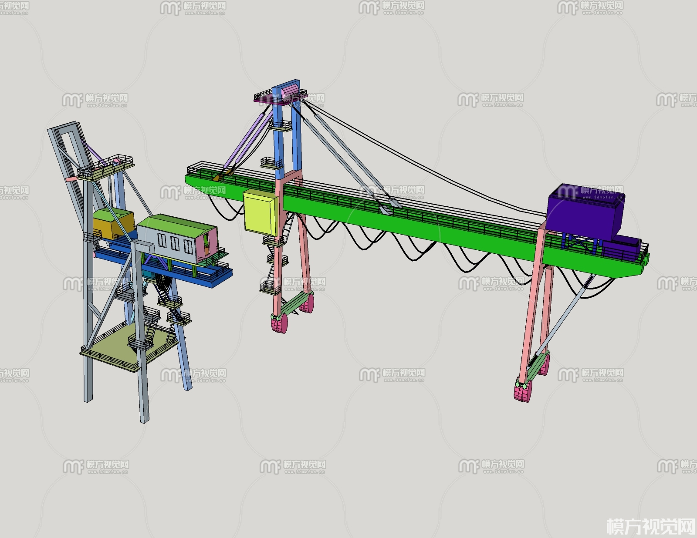Select the orange box with green roof
This screenshot has width=697, height=538.
[x=112, y=224]
